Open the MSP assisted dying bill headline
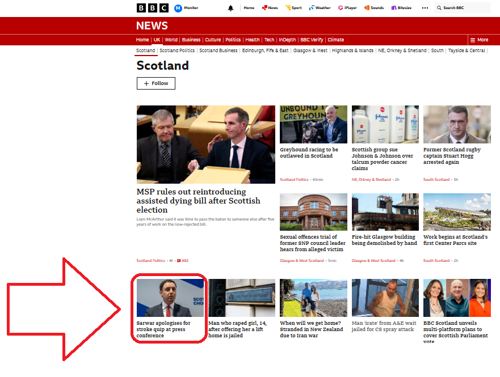This screenshot has width=500, height=377. [198, 201]
